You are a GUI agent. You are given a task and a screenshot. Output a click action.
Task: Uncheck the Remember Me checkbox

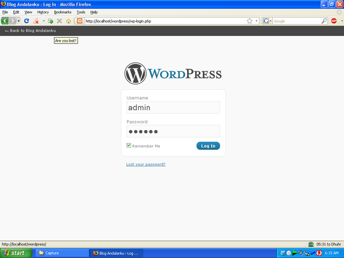(129, 145)
